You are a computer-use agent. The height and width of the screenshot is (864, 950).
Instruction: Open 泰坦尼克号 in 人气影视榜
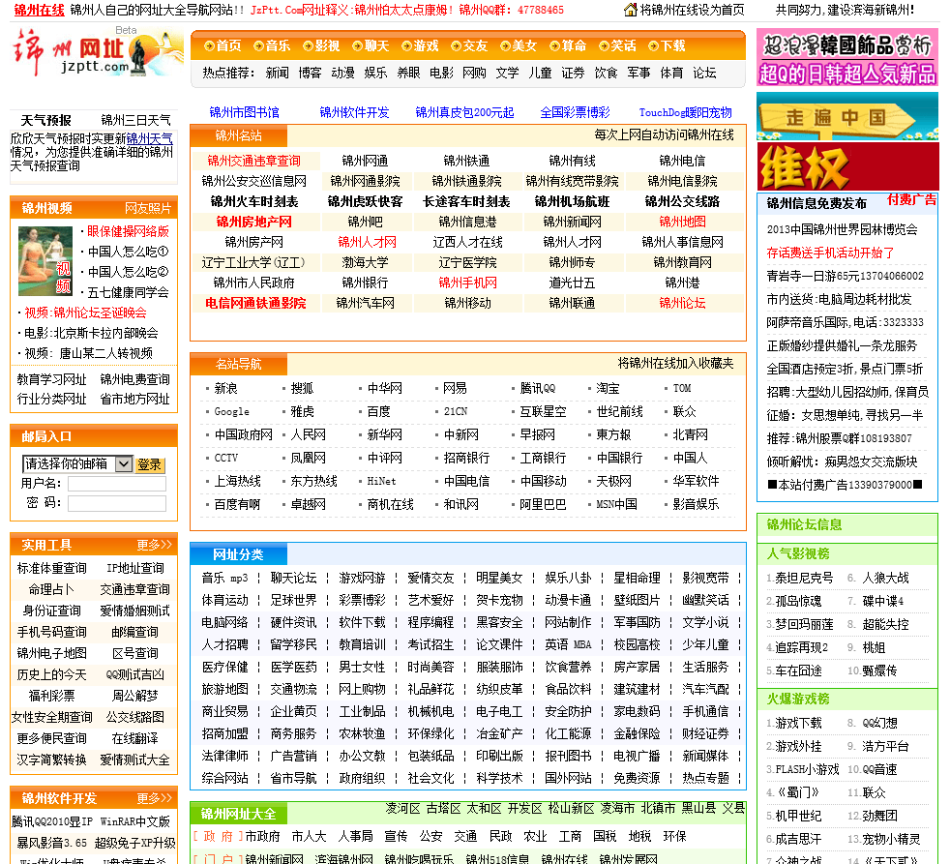click(x=804, y=578)
